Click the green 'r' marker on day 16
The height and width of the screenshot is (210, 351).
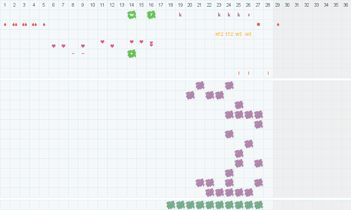pos(151,15)
